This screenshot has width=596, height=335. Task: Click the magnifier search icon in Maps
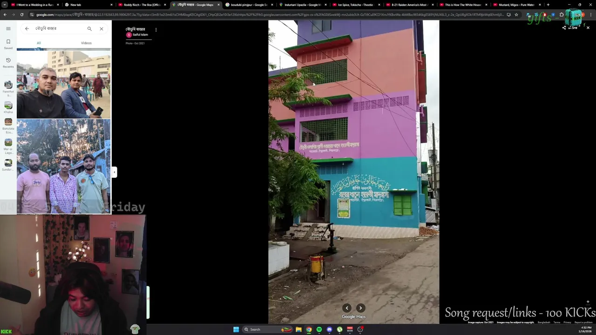[x=89, y=28]
